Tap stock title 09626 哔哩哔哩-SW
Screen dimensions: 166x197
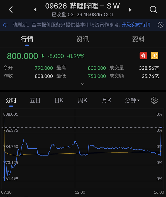82,6
